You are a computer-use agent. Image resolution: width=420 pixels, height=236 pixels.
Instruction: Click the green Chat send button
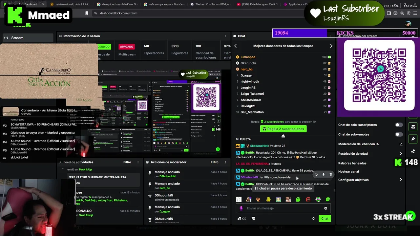coord(325,219)
